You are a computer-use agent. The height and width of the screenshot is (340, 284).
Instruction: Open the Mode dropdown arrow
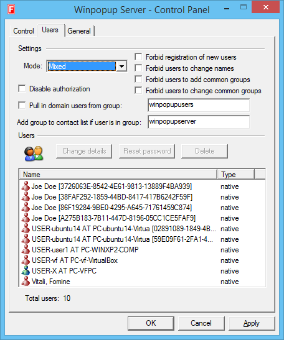pos(121,66)
